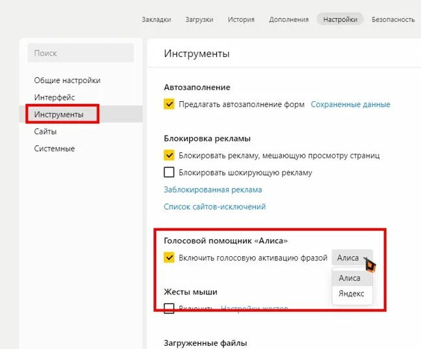The height and width of the screenshot is (349, 421).
Task: Click the Поиск settings search field
Action: 80,53
